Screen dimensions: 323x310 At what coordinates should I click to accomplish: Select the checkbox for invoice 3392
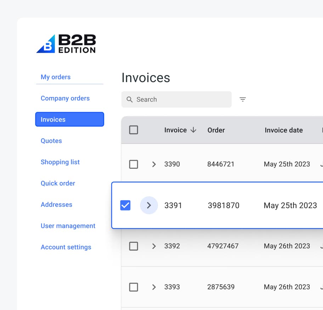click(134, 246)
